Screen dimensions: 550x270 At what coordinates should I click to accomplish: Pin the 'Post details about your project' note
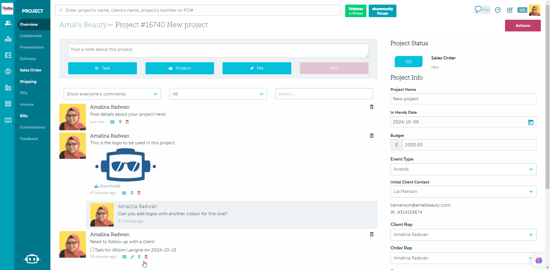pos(120,122)
